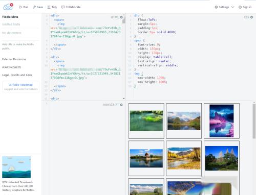This screenshot has width=256, height=195.
Task: Click the HTML scrollbar down arrow
Action: click(124, 99)
